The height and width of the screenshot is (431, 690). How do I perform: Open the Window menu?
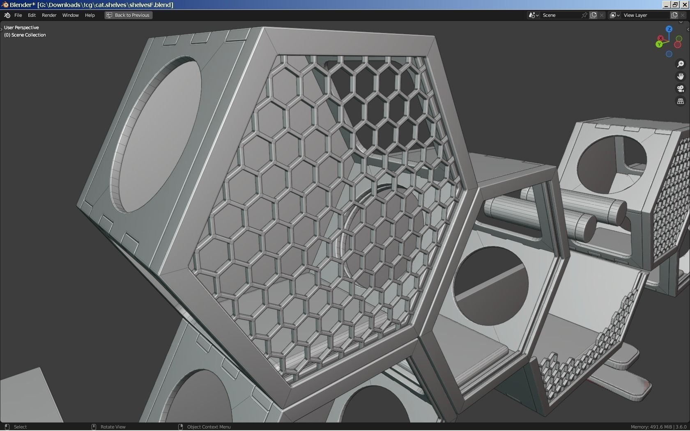pos(70,15)
